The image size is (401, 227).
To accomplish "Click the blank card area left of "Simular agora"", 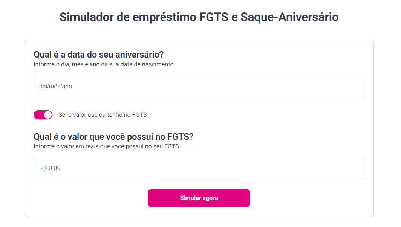I will [87, 198].
